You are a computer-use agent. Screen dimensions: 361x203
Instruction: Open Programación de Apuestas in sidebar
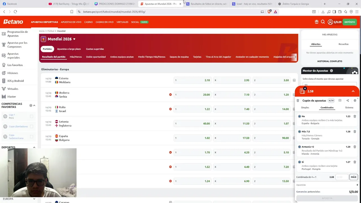tap(17, 34)
